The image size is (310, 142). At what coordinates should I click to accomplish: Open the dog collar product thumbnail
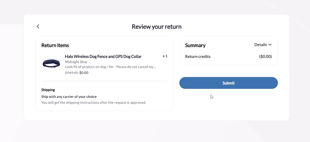[51, 64]
